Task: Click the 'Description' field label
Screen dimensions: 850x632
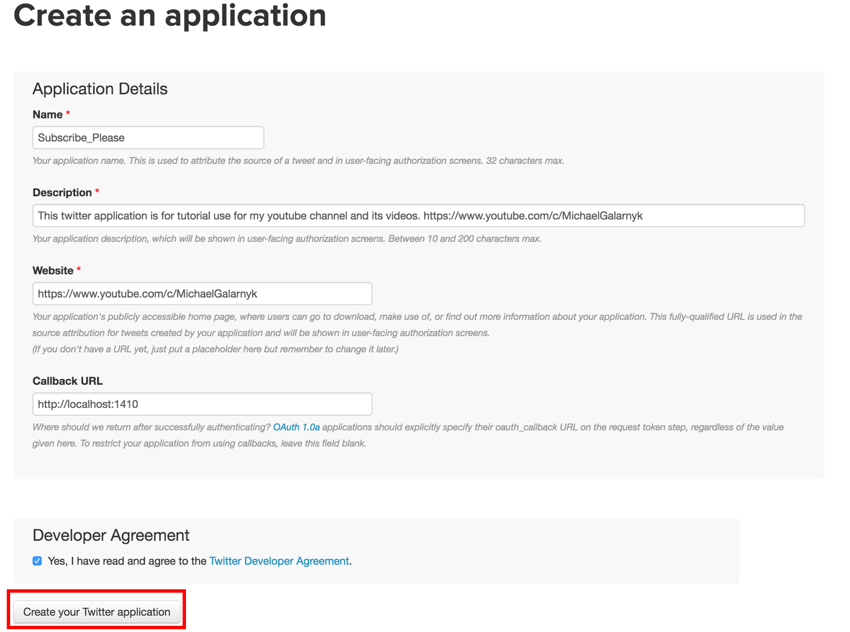Action: [62, 193]
